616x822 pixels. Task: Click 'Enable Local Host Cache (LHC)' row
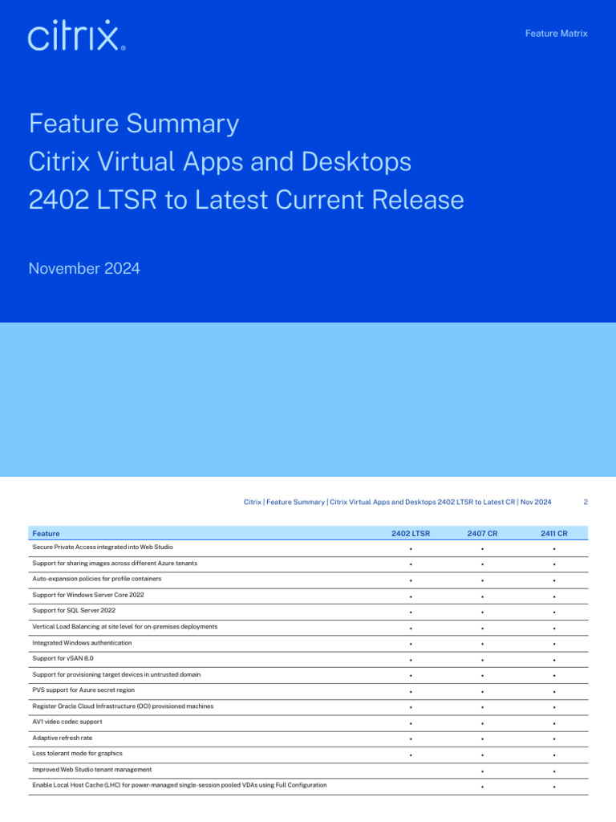(x=308, y=787)
